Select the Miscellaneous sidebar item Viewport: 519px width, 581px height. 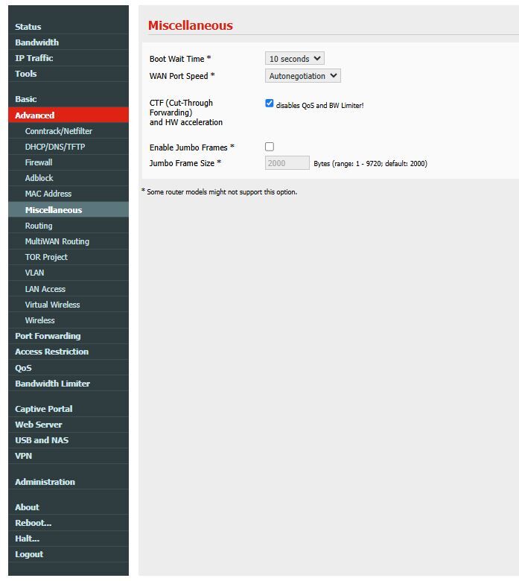(x=69, y=210)
